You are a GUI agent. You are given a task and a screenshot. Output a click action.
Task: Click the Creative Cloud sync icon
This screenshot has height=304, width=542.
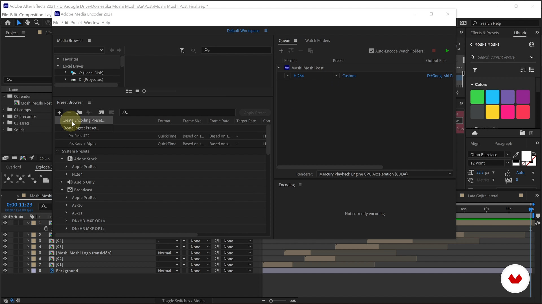point(475,133)
